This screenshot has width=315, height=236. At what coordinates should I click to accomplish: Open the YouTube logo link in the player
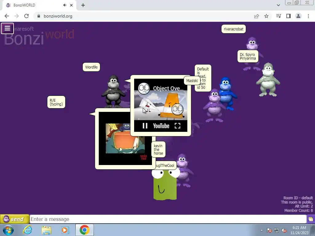coord(161,126)
